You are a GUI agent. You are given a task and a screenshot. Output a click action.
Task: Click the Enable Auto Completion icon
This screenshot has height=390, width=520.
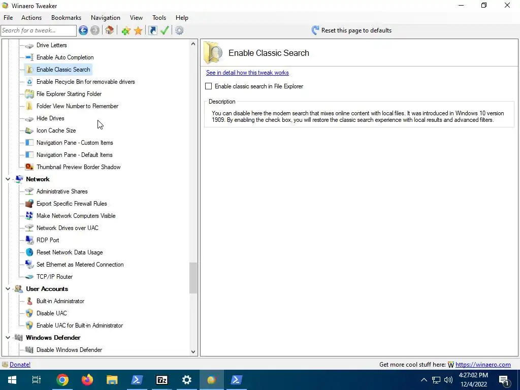click(29, 57)
